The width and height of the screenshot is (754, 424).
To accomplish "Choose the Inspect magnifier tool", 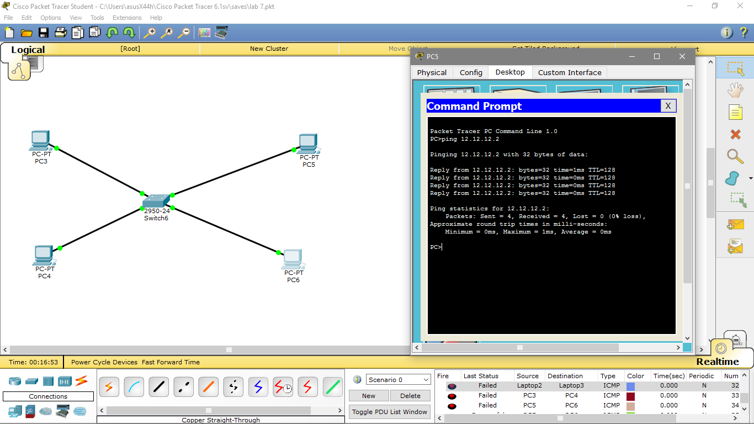I will pyautogui.click(x=735, y=156).
